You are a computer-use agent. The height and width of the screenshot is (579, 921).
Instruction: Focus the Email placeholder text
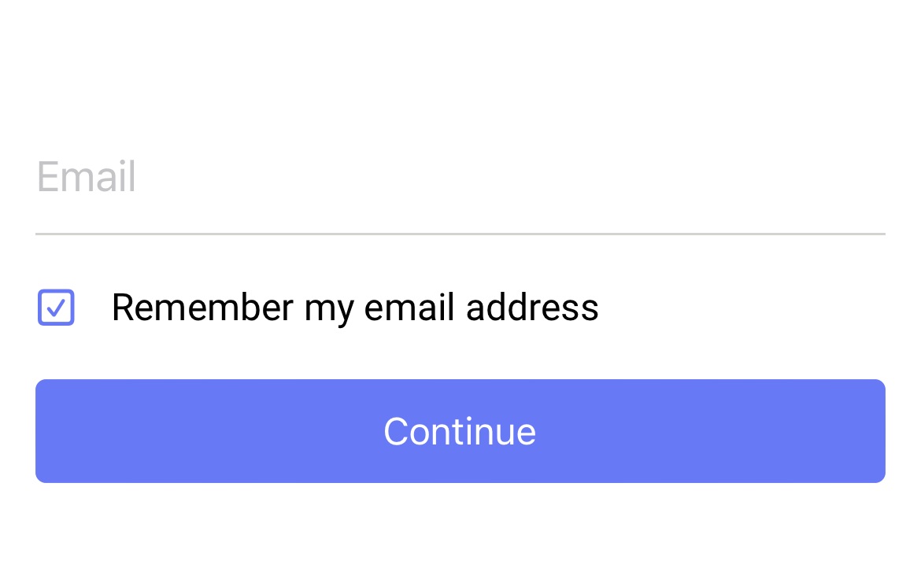pos(87,176)
